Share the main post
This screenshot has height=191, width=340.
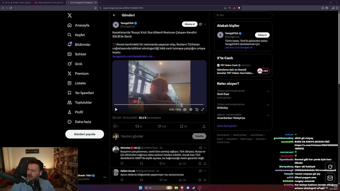click(204, 126)
